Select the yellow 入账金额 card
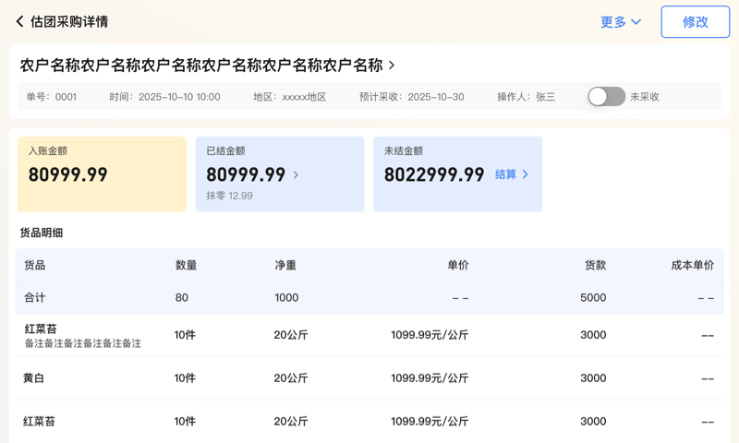Screen dimensions: 739x443 pyautogui.click(x=102, y=174)
